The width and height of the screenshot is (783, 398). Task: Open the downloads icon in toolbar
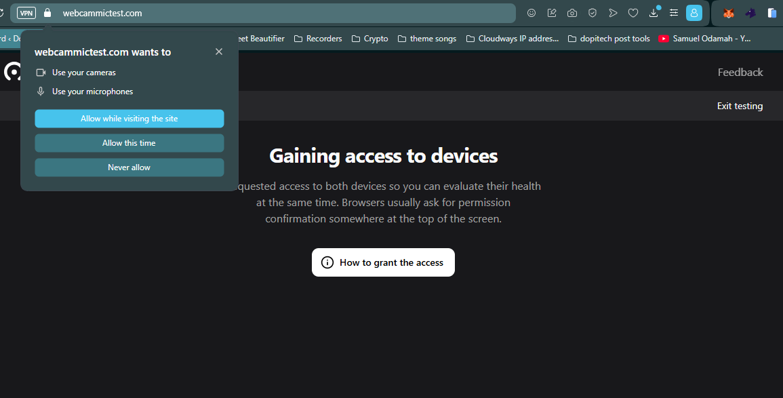654,13
